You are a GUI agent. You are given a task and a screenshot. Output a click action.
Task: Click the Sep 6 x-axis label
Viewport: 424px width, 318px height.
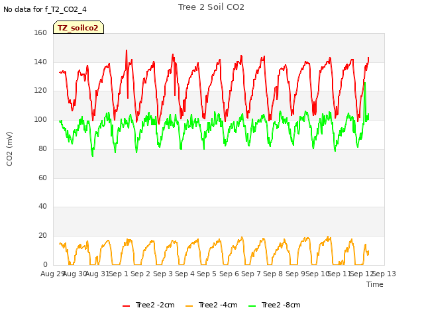[x=229, y=274]
